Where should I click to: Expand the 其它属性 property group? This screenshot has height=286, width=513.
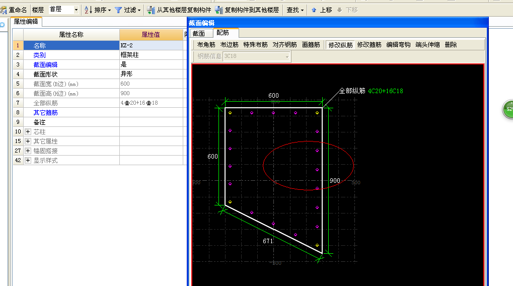tap(28, 141)
